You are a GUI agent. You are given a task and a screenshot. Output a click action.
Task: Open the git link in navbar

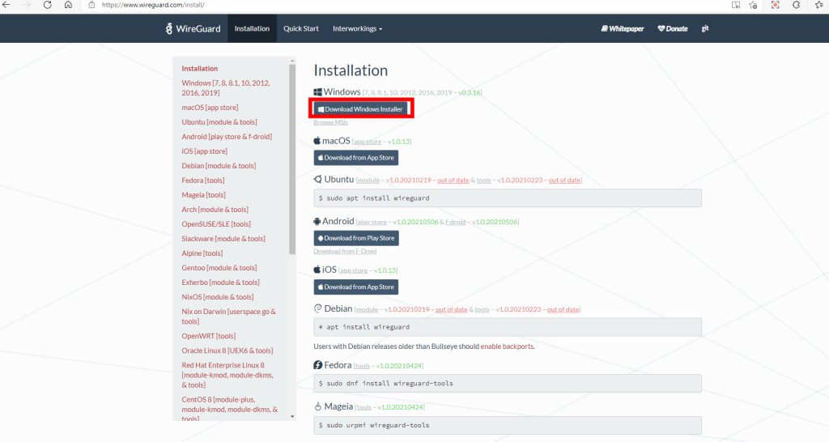pos(705,28)
